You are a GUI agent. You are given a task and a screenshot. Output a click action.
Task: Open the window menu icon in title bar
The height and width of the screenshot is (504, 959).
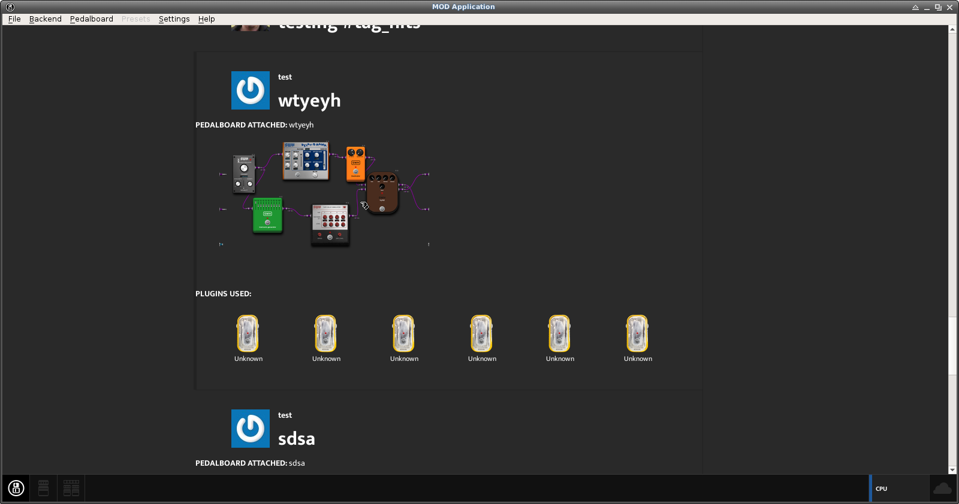(10, 7)
